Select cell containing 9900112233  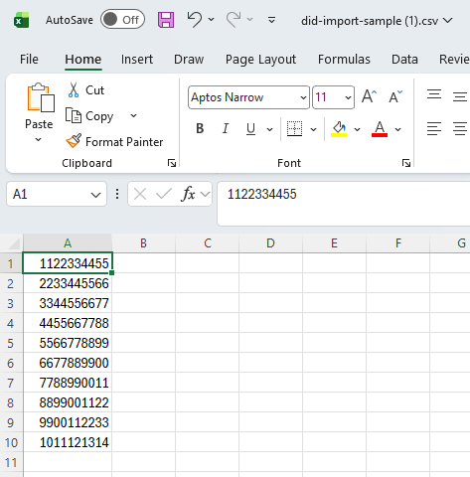(68, 422)
